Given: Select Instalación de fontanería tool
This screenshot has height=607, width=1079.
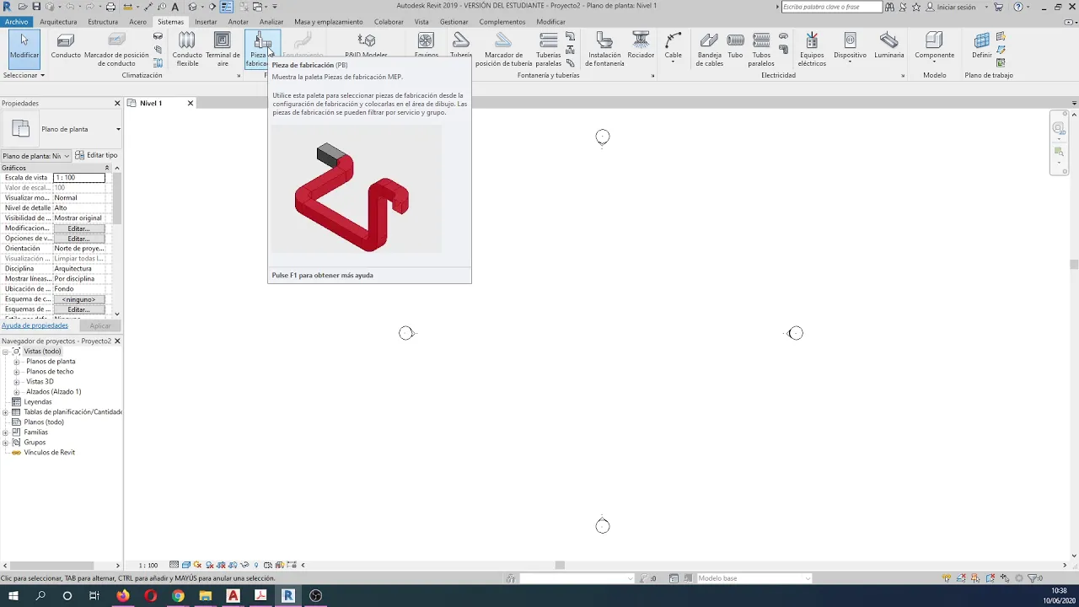Looking at the screenshot, I should point(604,50).
